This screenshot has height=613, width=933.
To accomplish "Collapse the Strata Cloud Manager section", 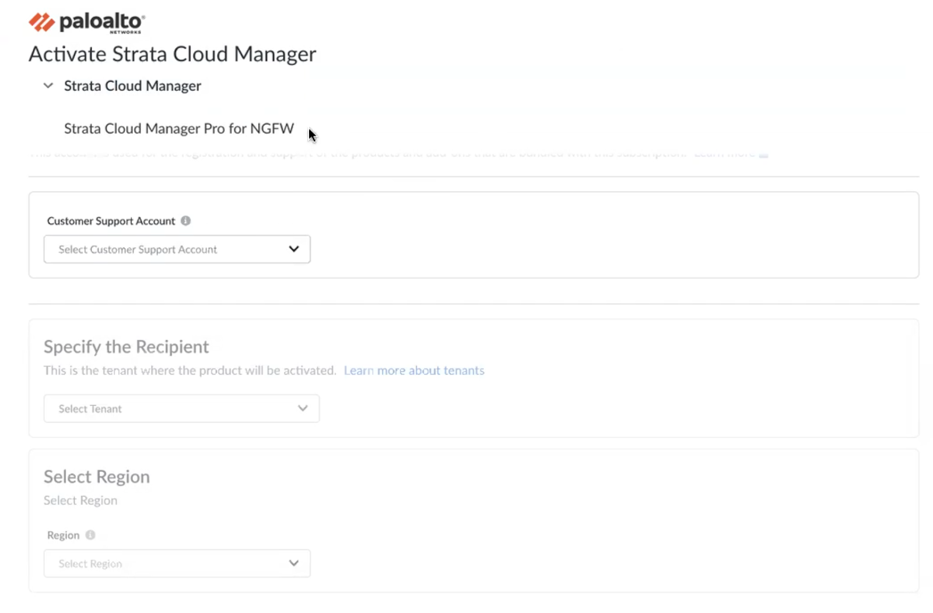I will (x=48, y=86).
